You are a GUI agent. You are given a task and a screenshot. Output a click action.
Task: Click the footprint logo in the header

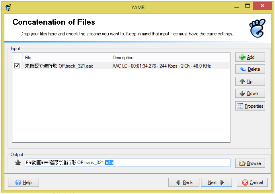point(257,27)
